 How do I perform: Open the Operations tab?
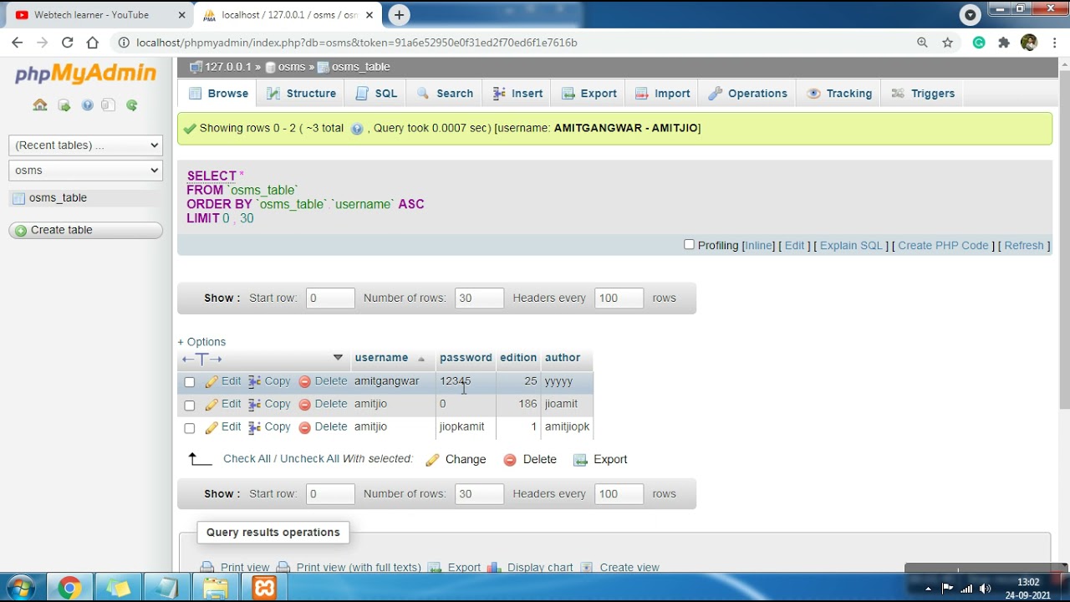[x=748, y=94]
